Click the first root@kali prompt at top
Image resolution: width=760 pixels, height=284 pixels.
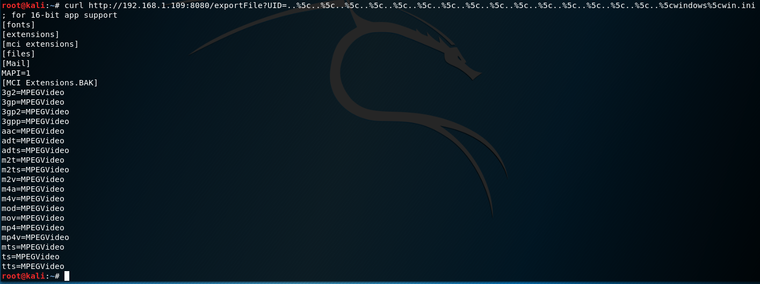coord(31,5)
